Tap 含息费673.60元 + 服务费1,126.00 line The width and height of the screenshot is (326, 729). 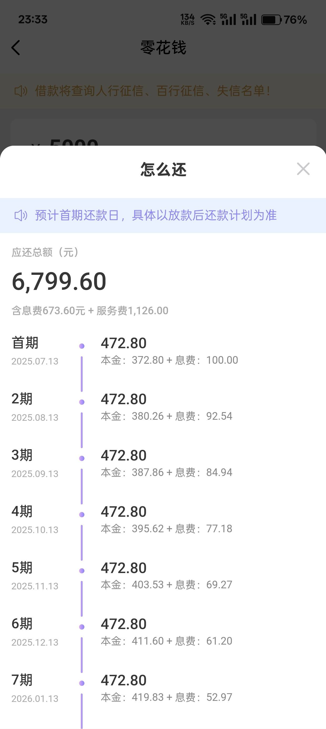(x=90, y=311)
